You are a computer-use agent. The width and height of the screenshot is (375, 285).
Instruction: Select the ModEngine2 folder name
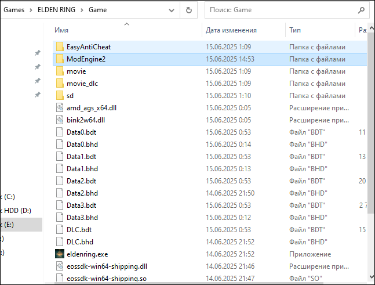[86, 59]
